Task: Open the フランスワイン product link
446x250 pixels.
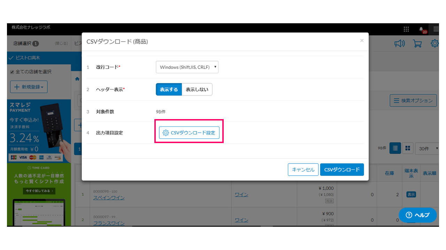Action: tap(109, 223)
